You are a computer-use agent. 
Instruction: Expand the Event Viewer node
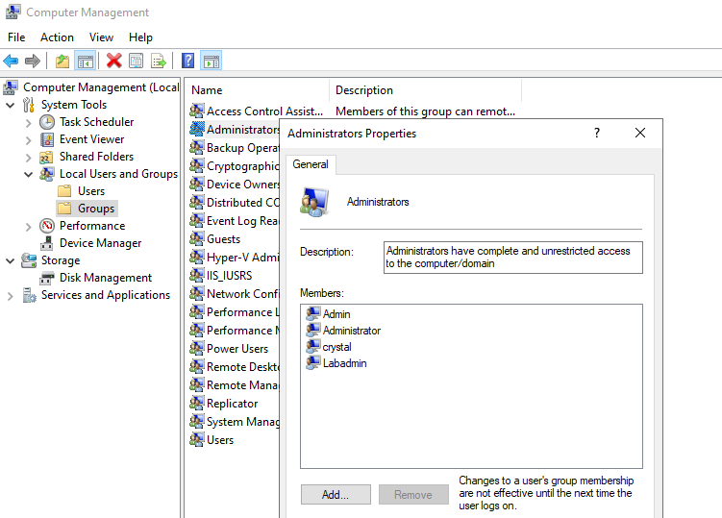(x=29, y=140)
